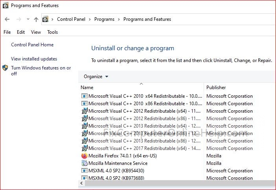Click the shield icon beside Turn Windows features
This screenshot has height=190, width=276.
[5, 68]
